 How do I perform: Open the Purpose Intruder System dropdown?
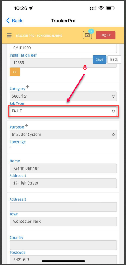pyautogui.click(x=63, y=135)
